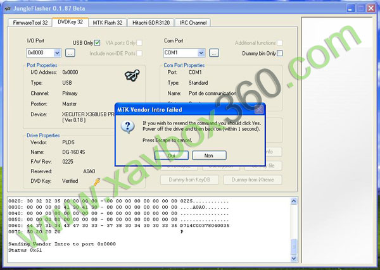
Task: Open the I/O Port 0x0000 dropdown
Action: pos(57,52)
